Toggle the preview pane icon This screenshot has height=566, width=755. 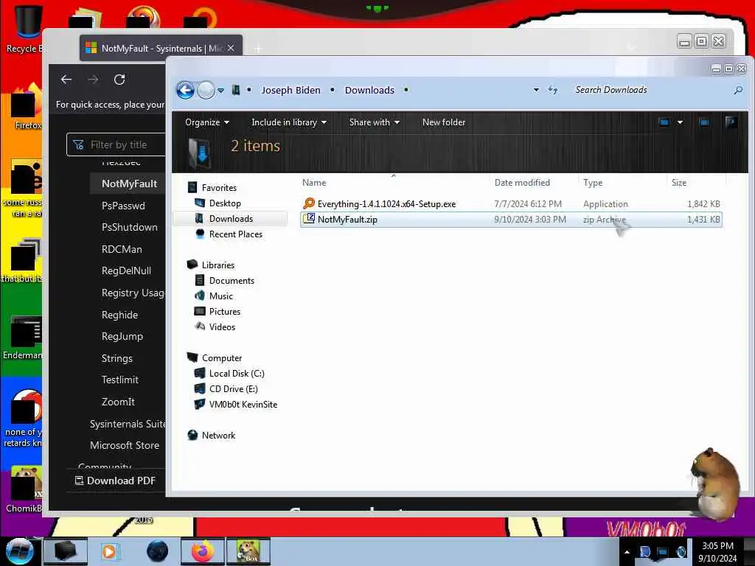704,122
